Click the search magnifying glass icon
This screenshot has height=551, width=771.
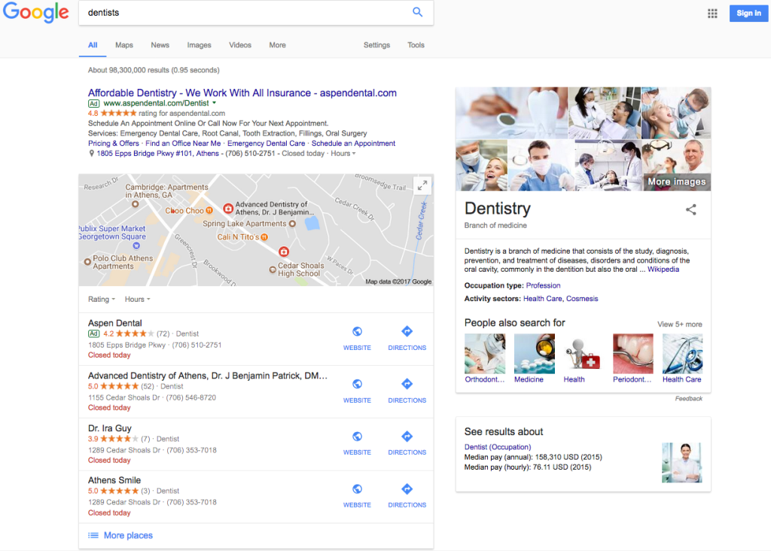point(418,12)
